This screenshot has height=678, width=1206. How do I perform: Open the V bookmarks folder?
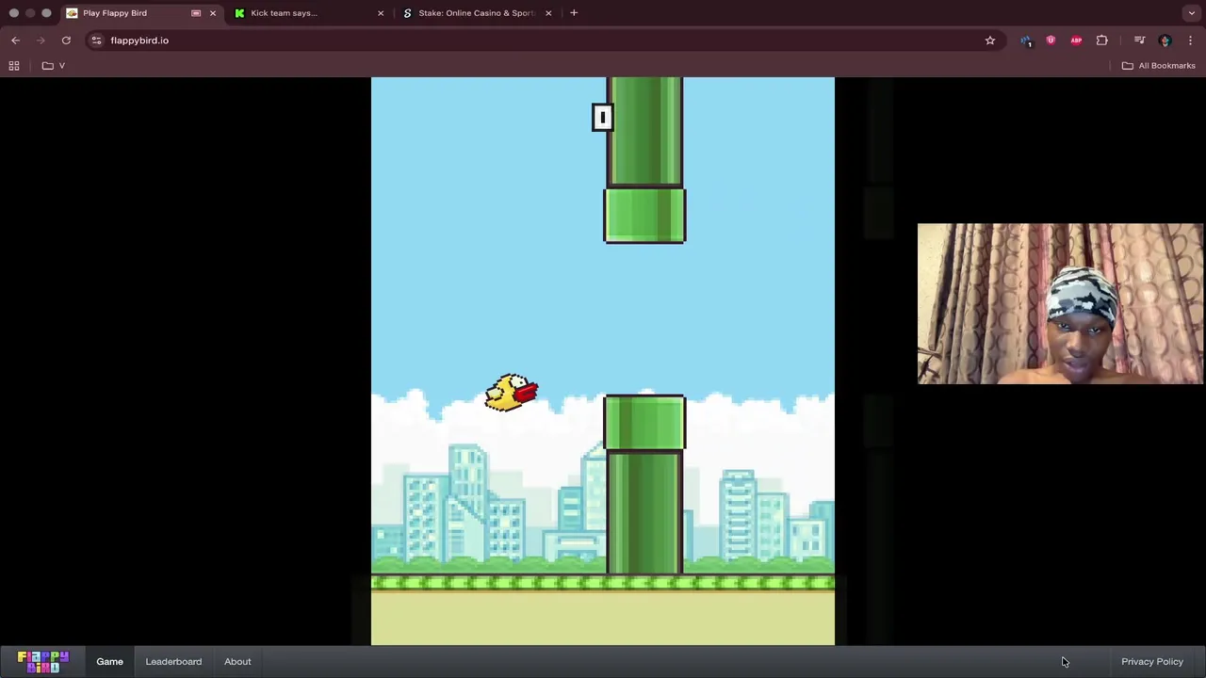54,66
